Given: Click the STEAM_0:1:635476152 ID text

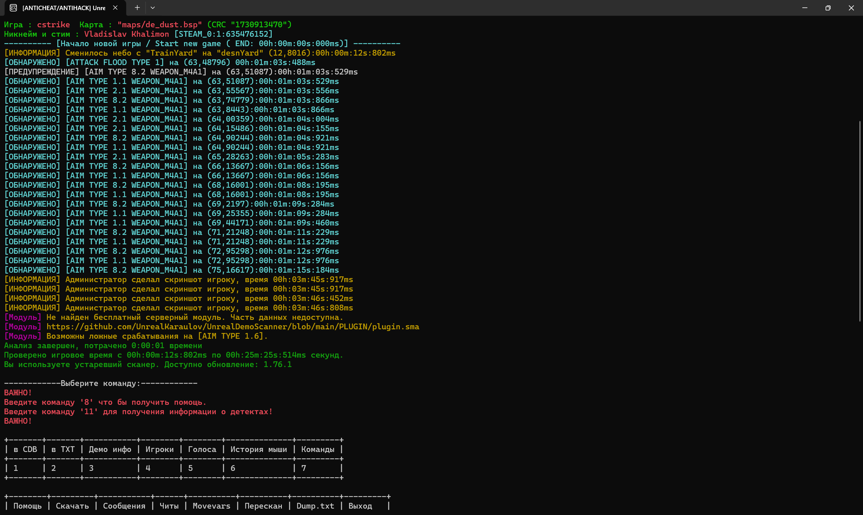Looking at the screenshot, I should 224,34.
